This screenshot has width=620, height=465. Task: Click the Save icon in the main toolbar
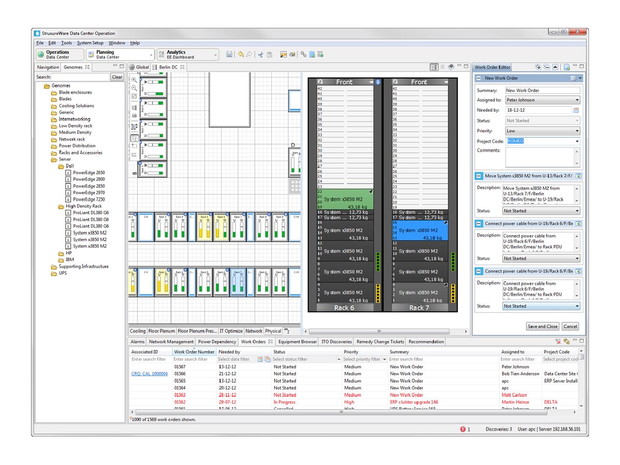229,54
